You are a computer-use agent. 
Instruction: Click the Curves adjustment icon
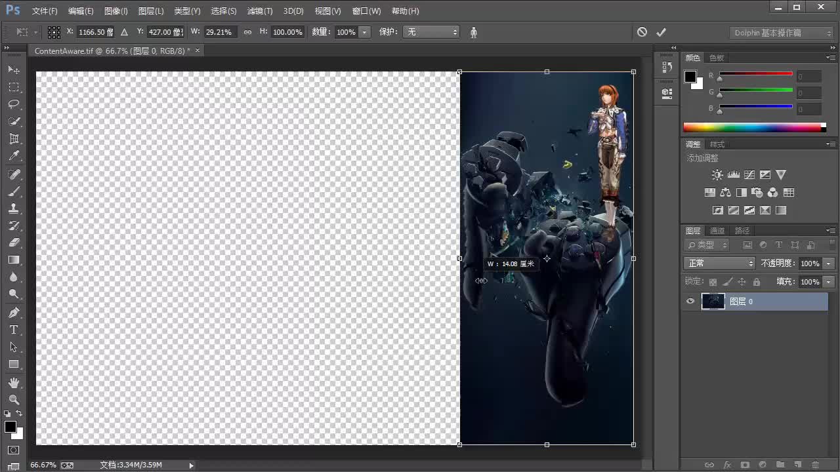[x=749, y=174]
